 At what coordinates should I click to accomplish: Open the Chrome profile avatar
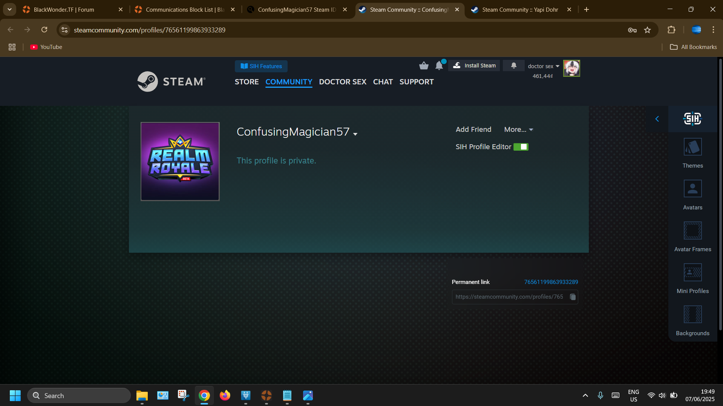(x=696, y=30)
